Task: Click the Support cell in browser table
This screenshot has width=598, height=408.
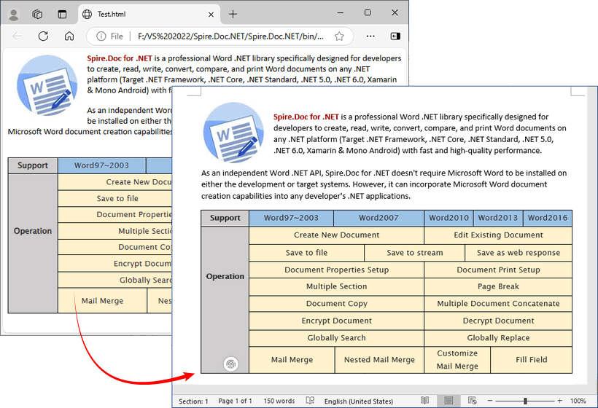Action: (33, 165)
